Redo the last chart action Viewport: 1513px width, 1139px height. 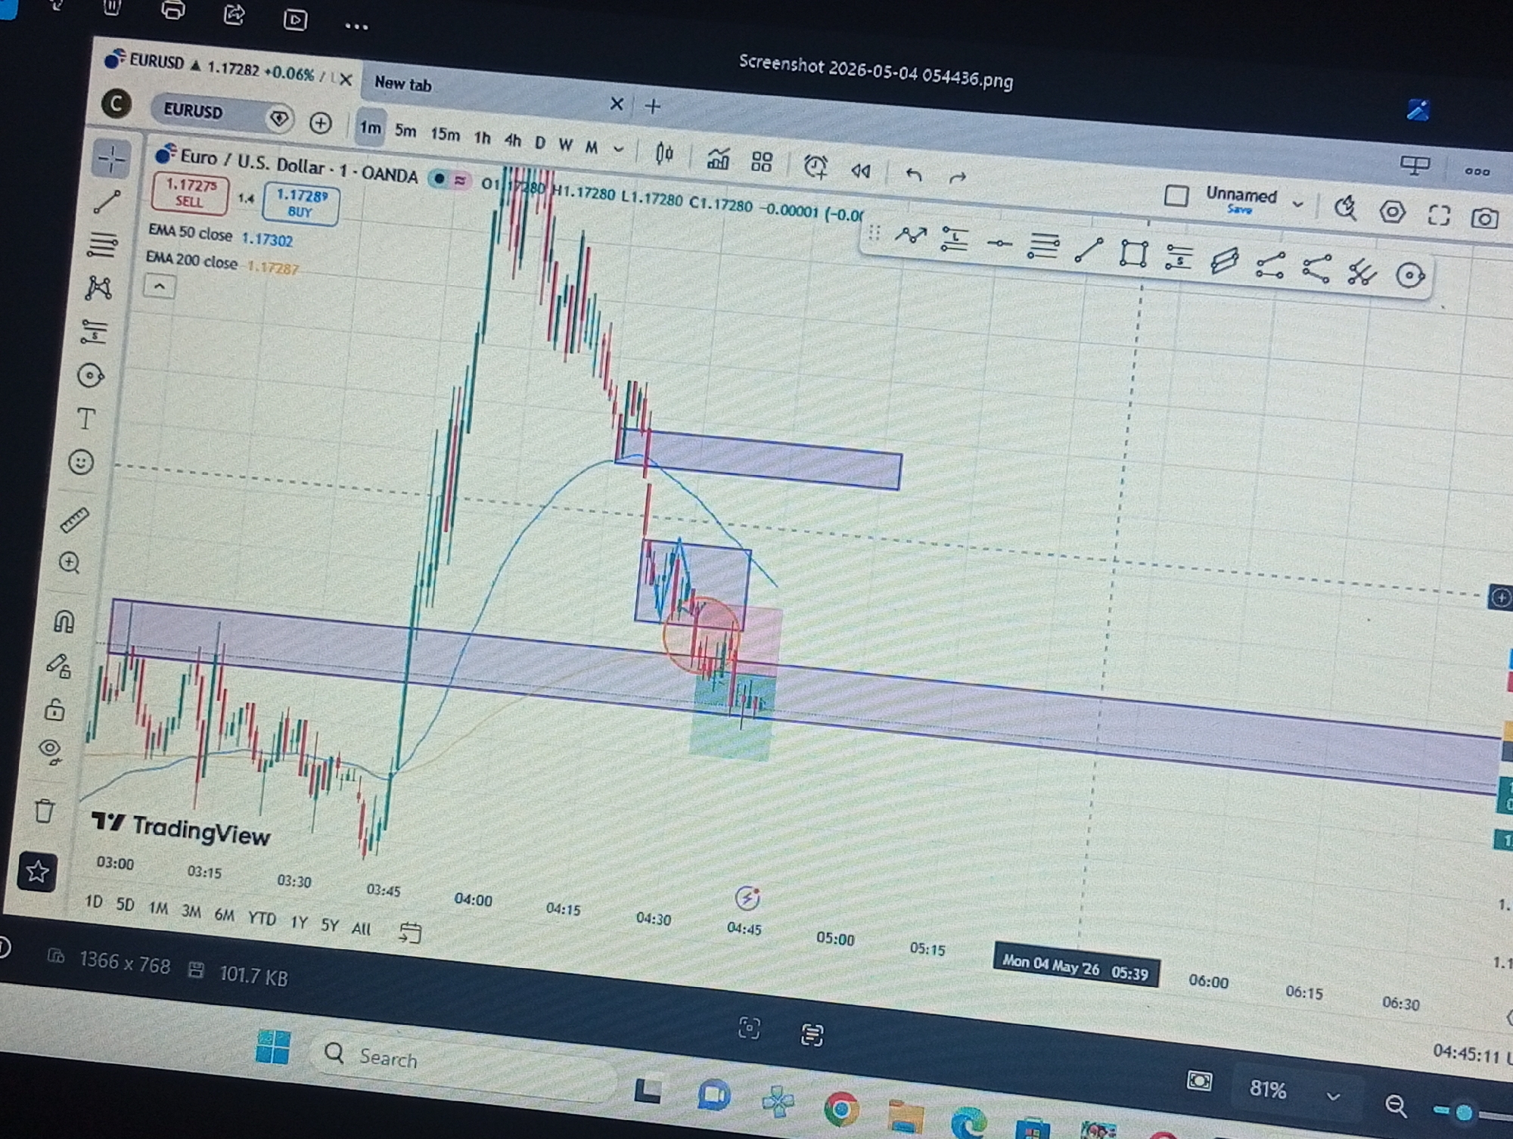pos(958,178)
